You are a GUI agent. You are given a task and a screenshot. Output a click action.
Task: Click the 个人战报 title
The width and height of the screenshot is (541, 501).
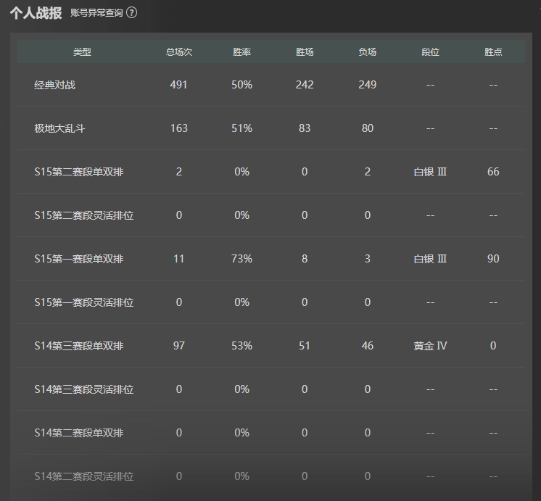click(36, 13)
